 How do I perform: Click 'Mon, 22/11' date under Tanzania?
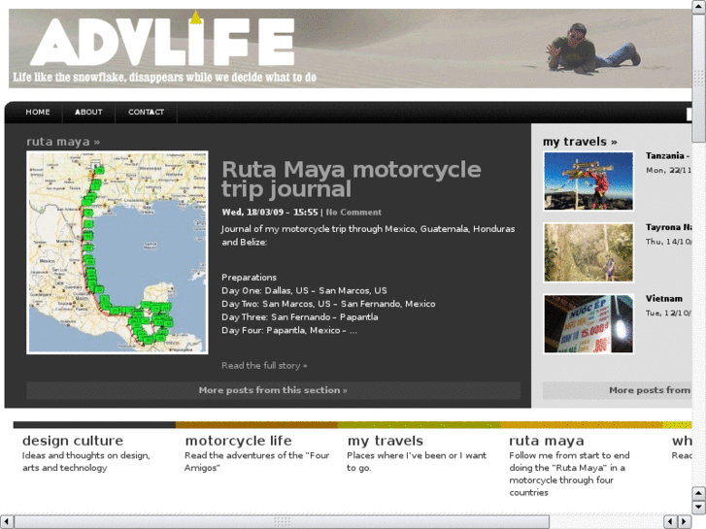coord(669,170)
